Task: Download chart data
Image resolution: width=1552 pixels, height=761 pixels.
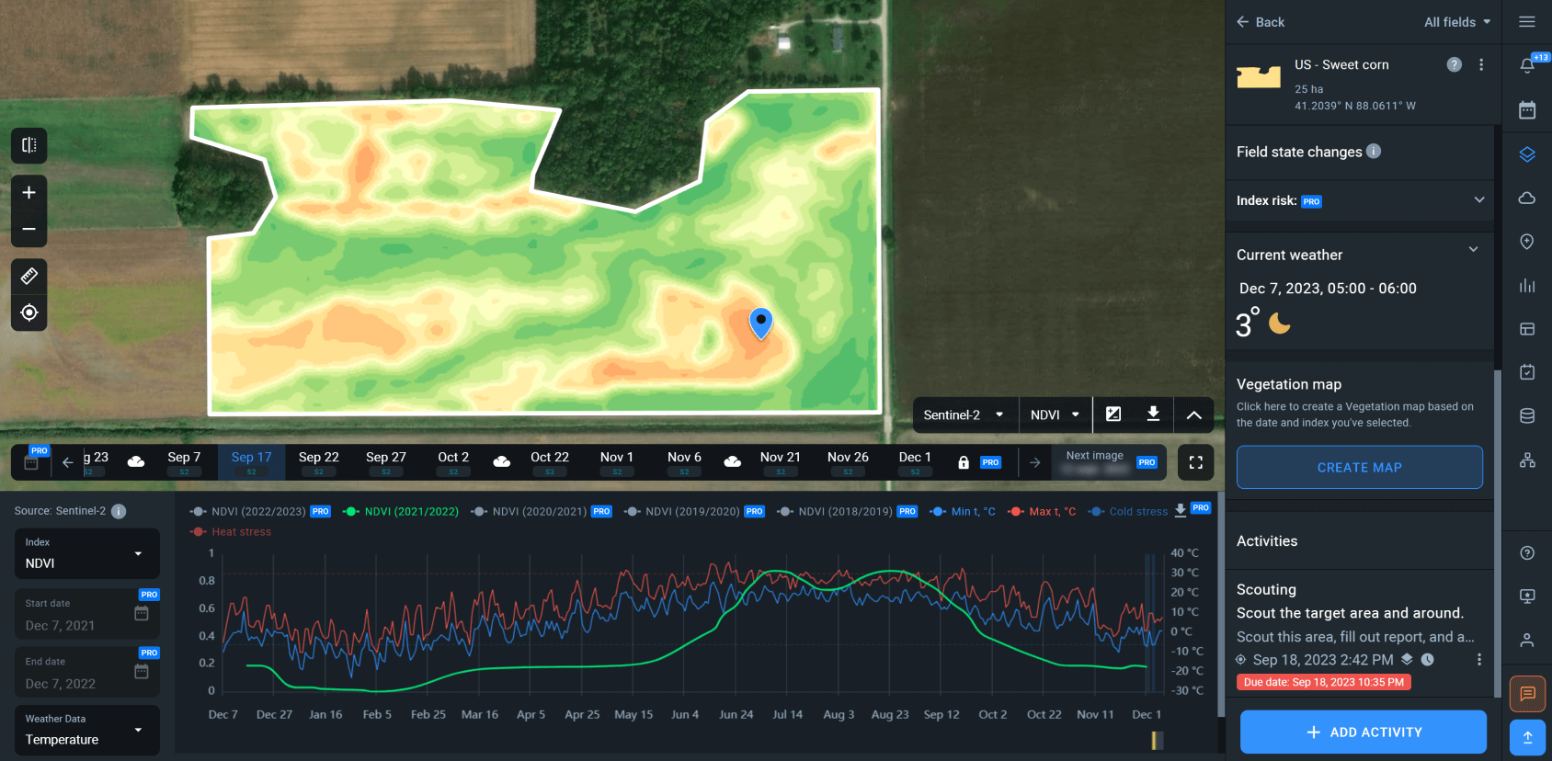Action: point(1181,510)
